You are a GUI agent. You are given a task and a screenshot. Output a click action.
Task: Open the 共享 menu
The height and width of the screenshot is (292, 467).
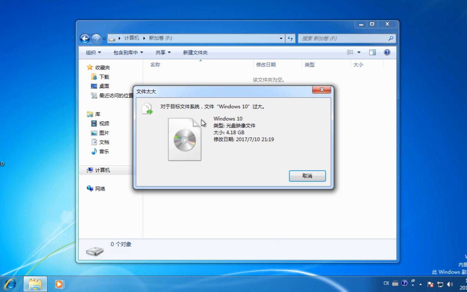click(163, 52)
